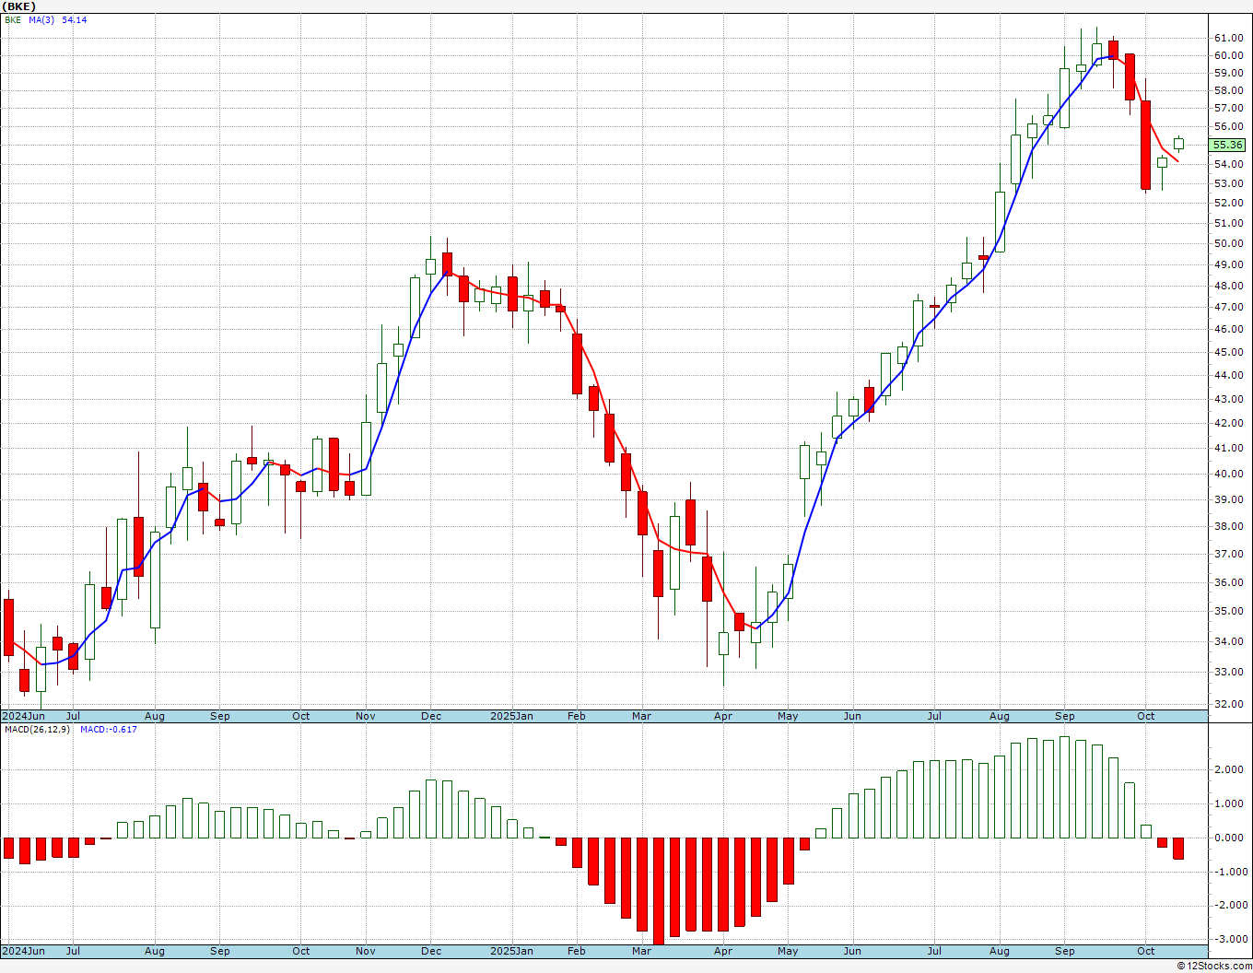The width and height of the screenshot is (1253, 973).
Task: Select the BKE legend label
Action: (x=13, y=19)
